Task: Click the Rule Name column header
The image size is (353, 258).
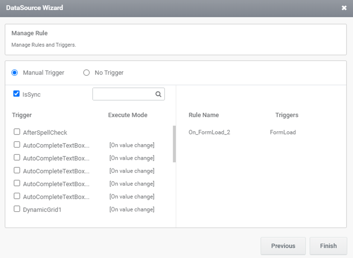Action: click(x=204, y=115)
